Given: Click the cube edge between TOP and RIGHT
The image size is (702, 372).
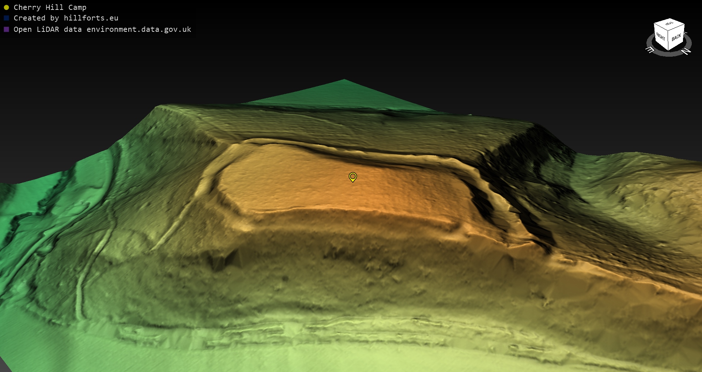Looking at the screenshot, I should pos(661,28).
